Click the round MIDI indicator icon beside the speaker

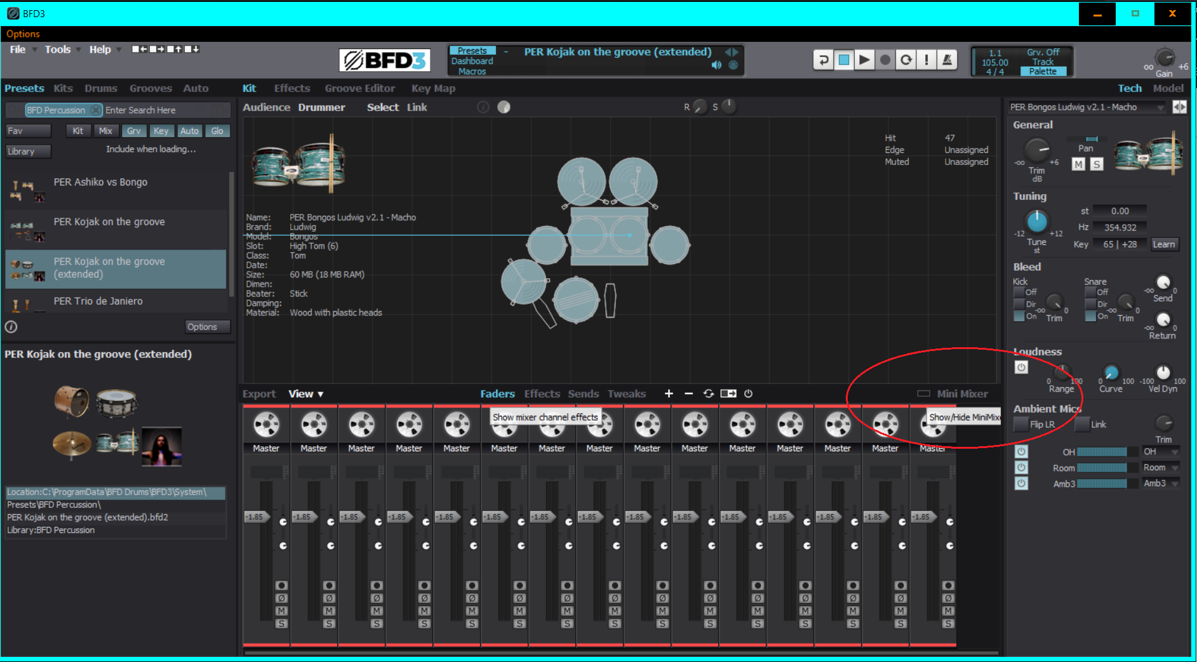pos(733,65)
